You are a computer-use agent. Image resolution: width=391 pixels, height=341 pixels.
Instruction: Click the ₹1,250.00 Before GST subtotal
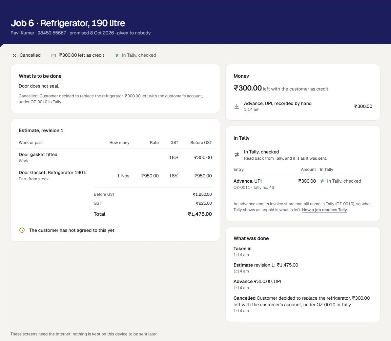202,194
